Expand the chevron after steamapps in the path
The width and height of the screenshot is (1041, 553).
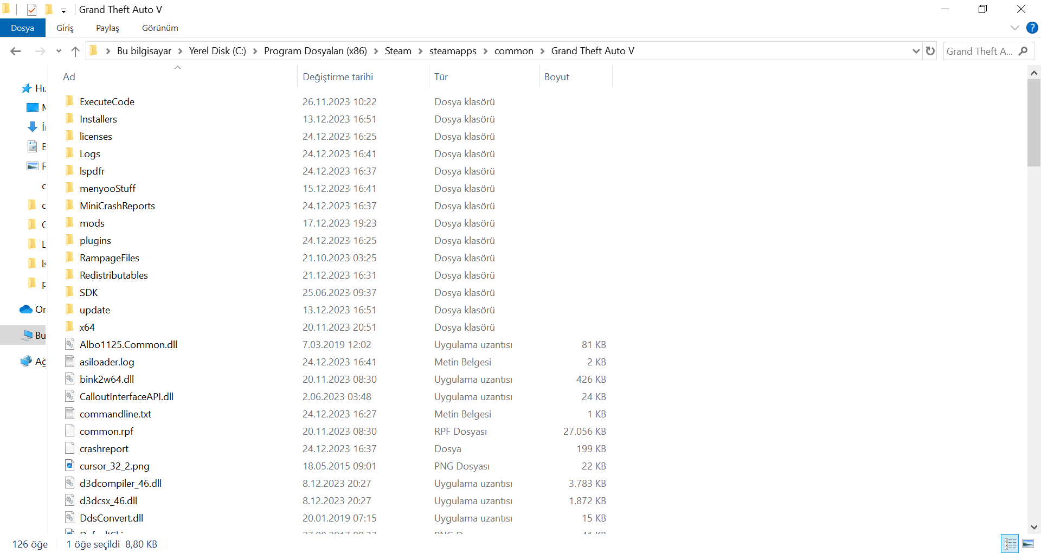[x=485, y=51]
